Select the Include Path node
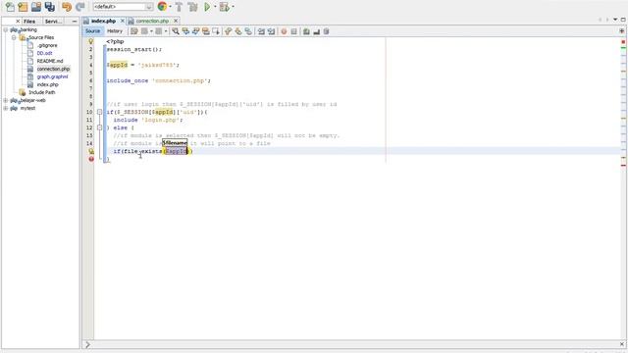 tap(41, 92)
